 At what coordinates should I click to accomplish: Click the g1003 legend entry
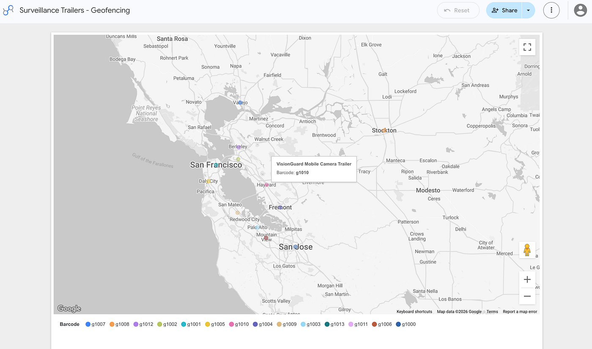tap(311, 324)
